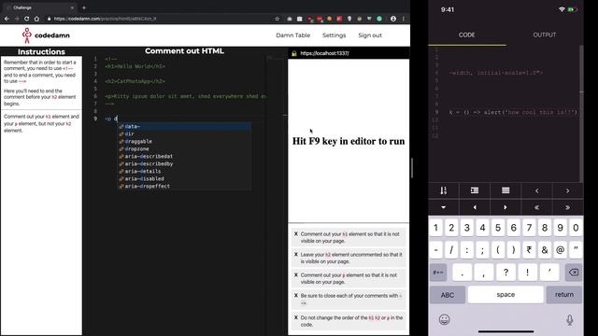Open the browser profile avatar
Screen dimensions: 598x336
pos(393,19)
